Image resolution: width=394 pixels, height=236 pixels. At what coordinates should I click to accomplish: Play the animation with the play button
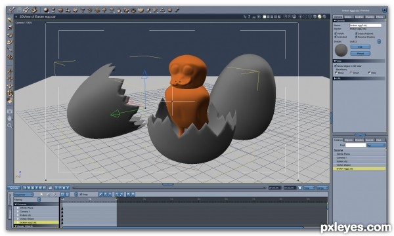37,187
